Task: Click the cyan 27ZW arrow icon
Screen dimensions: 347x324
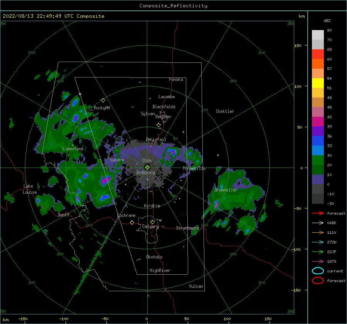Action: coord(318,242)
